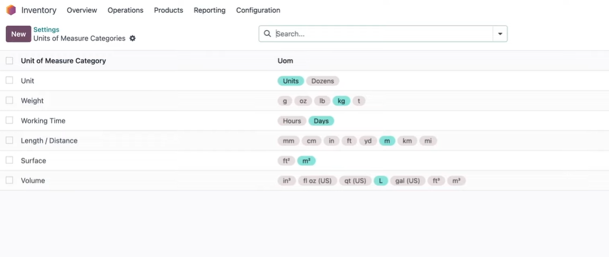Screen dimensions: 609x257
Task: Sort by Unit of Measure Category column
Action: [x=63, y=61]
